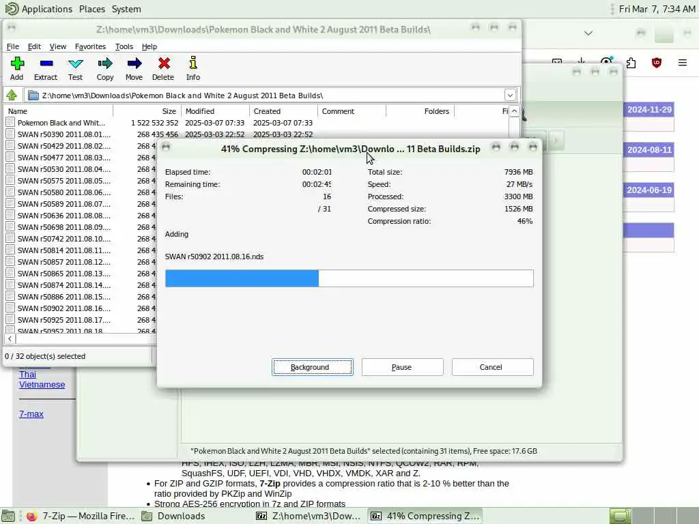
Task: Click the red shield extension icon in Firefox
Action: pos(656,63)
